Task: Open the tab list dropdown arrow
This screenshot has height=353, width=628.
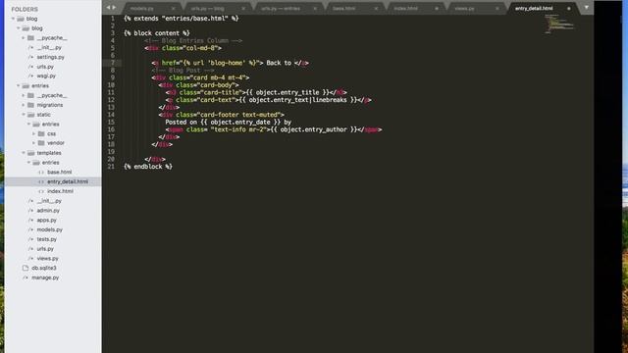Action: coord(587,8)
